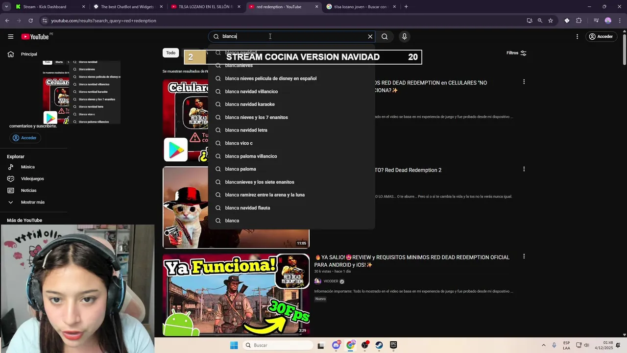Select the Todo filter chip

(170, 53)
